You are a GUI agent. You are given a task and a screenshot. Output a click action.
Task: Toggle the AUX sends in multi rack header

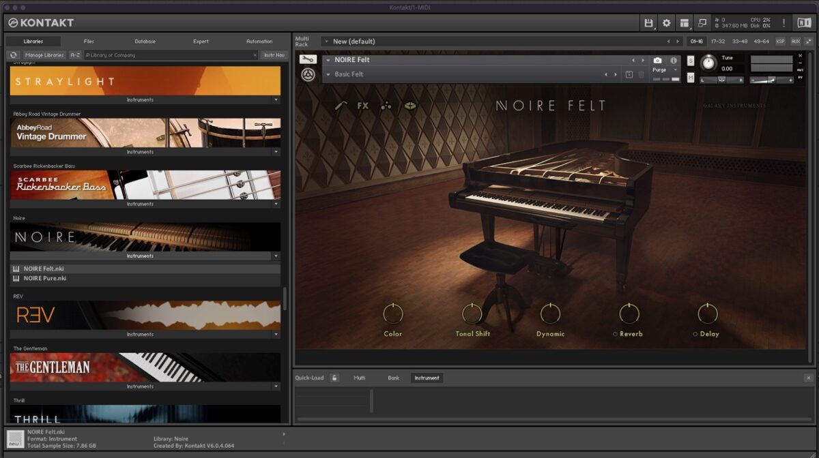click(x=796, y=42)
